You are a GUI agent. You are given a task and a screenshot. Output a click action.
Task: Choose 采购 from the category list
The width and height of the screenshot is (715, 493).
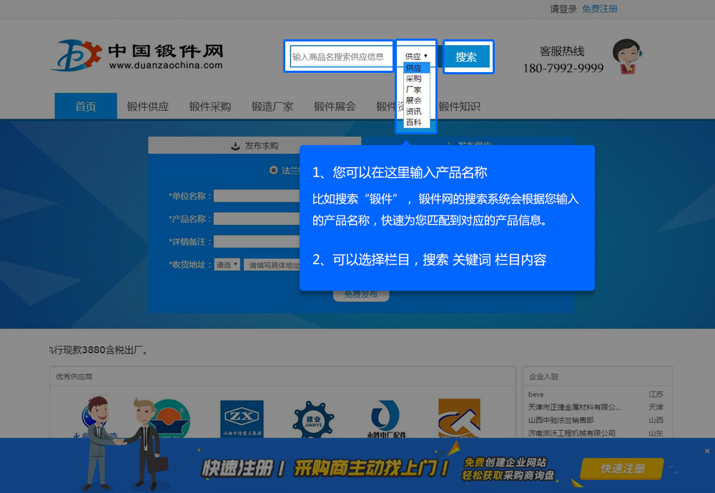coord(413,79)
